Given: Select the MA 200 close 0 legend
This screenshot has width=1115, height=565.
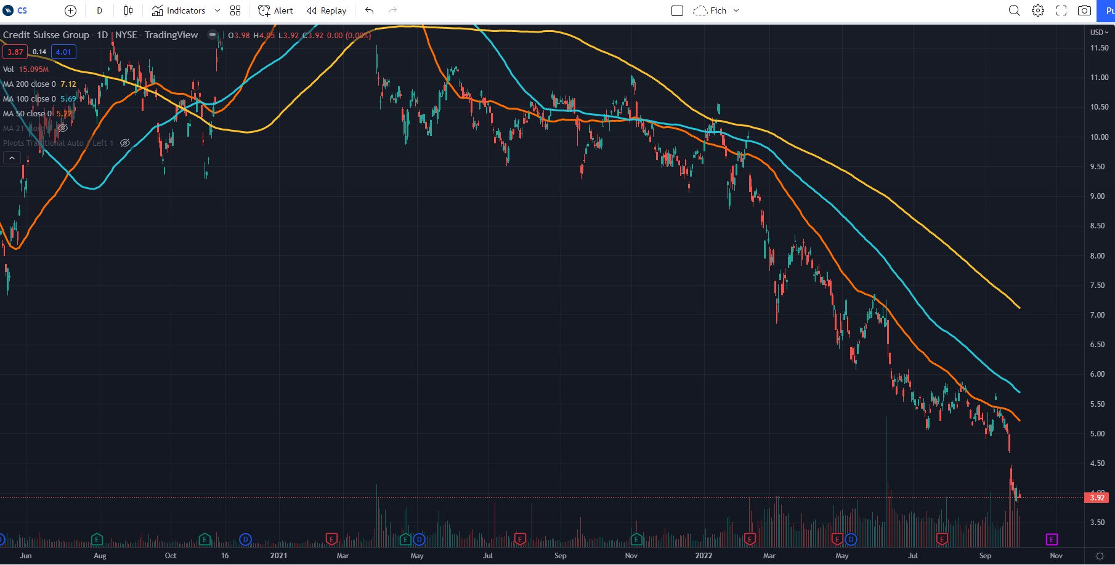Looking at the screenshot, I should tap(39, 84).
